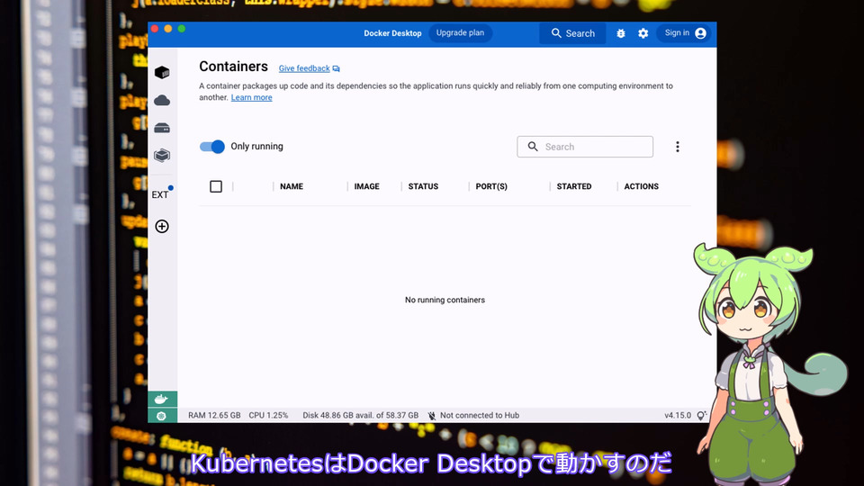The image size is (864, 486).
Task: Click the account avatar icon beside Sign in
Action: [x=701, y=33]
